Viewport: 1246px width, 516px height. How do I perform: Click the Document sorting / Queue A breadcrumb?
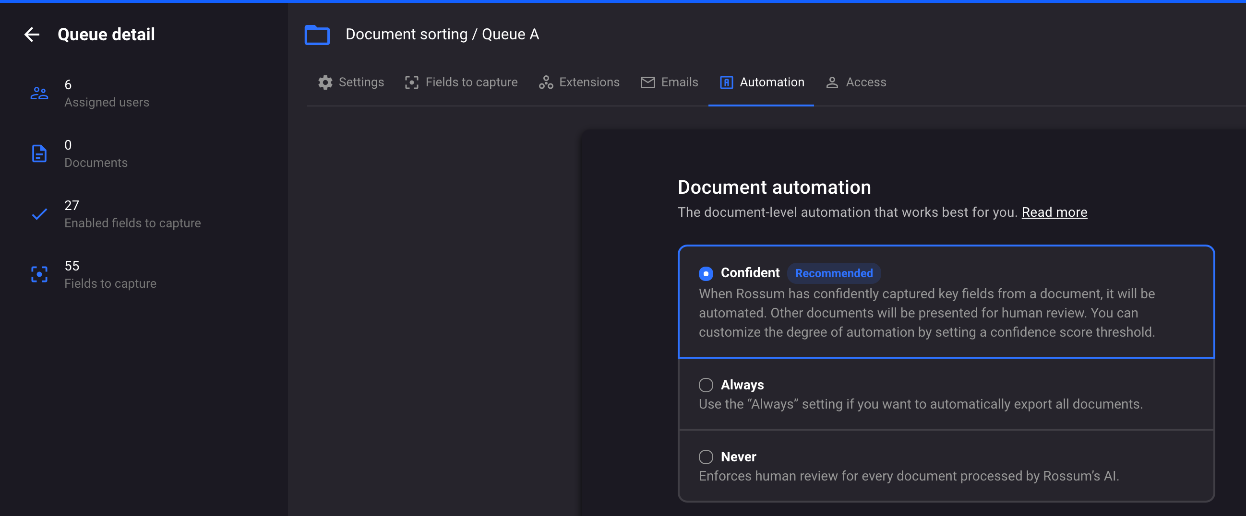(442, 35)
